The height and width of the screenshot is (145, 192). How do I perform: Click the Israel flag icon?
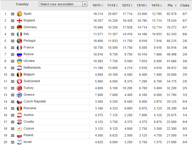(x=19, y=142)
